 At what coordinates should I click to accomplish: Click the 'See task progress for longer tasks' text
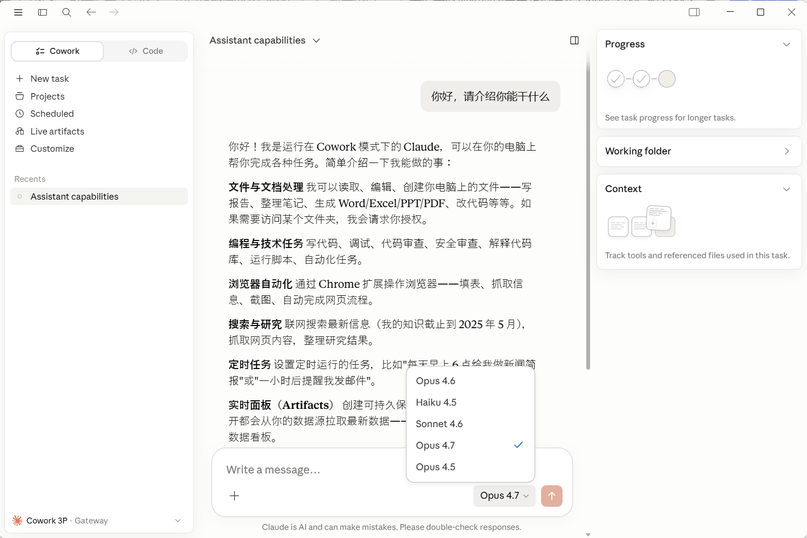pos(670,118)
